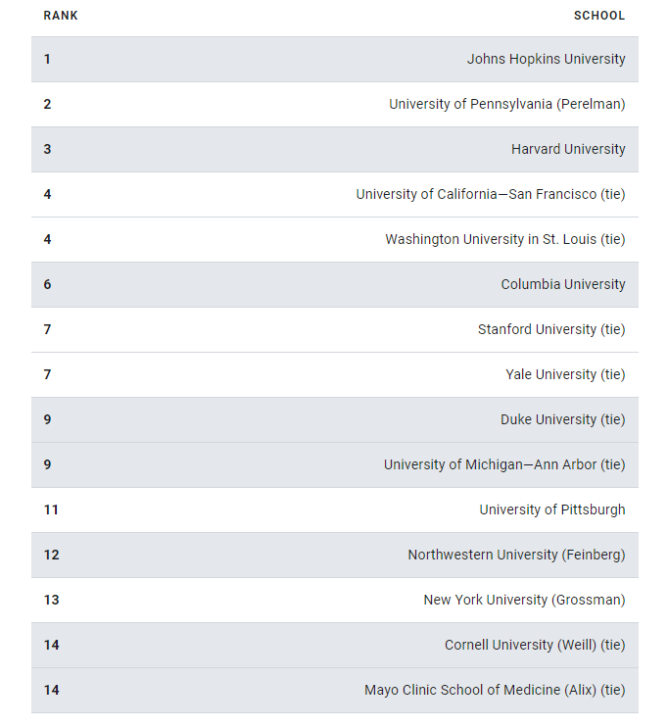Click Northwestern University (Feinberg)
Image resolution: width=668 pixels, height=727 pixels.
(516, 555)
